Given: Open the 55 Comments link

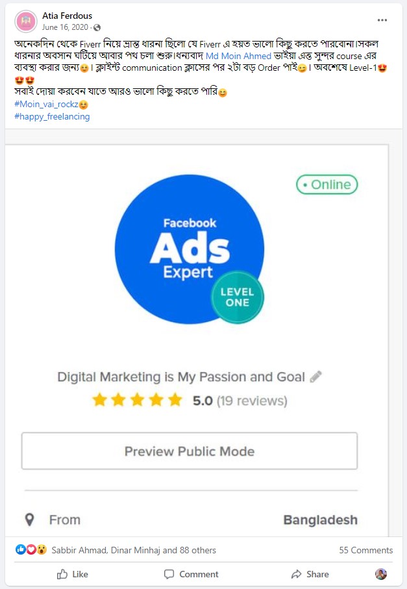Looking at the screenshot, I should coord(366,550).
